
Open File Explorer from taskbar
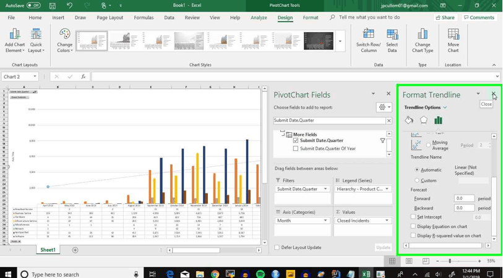click(x=200, y=274)
